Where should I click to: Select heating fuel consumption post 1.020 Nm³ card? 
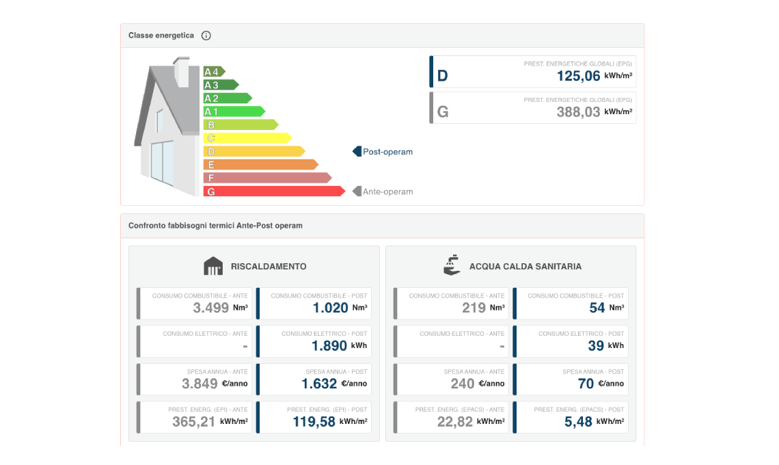314,304
